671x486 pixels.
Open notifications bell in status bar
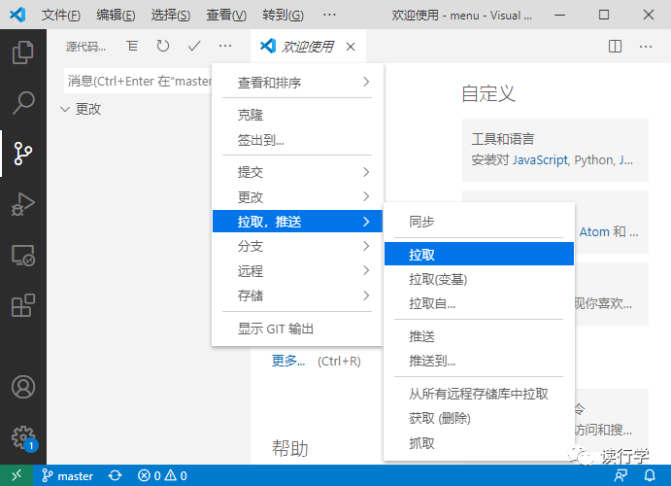point(650,475)
